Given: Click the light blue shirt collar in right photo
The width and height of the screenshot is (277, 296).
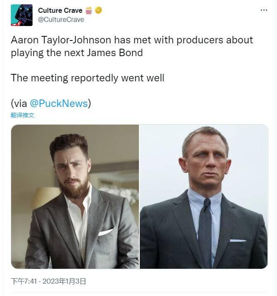Looking at the screenshot, I should pyautogui.click(x=205, y=201).
